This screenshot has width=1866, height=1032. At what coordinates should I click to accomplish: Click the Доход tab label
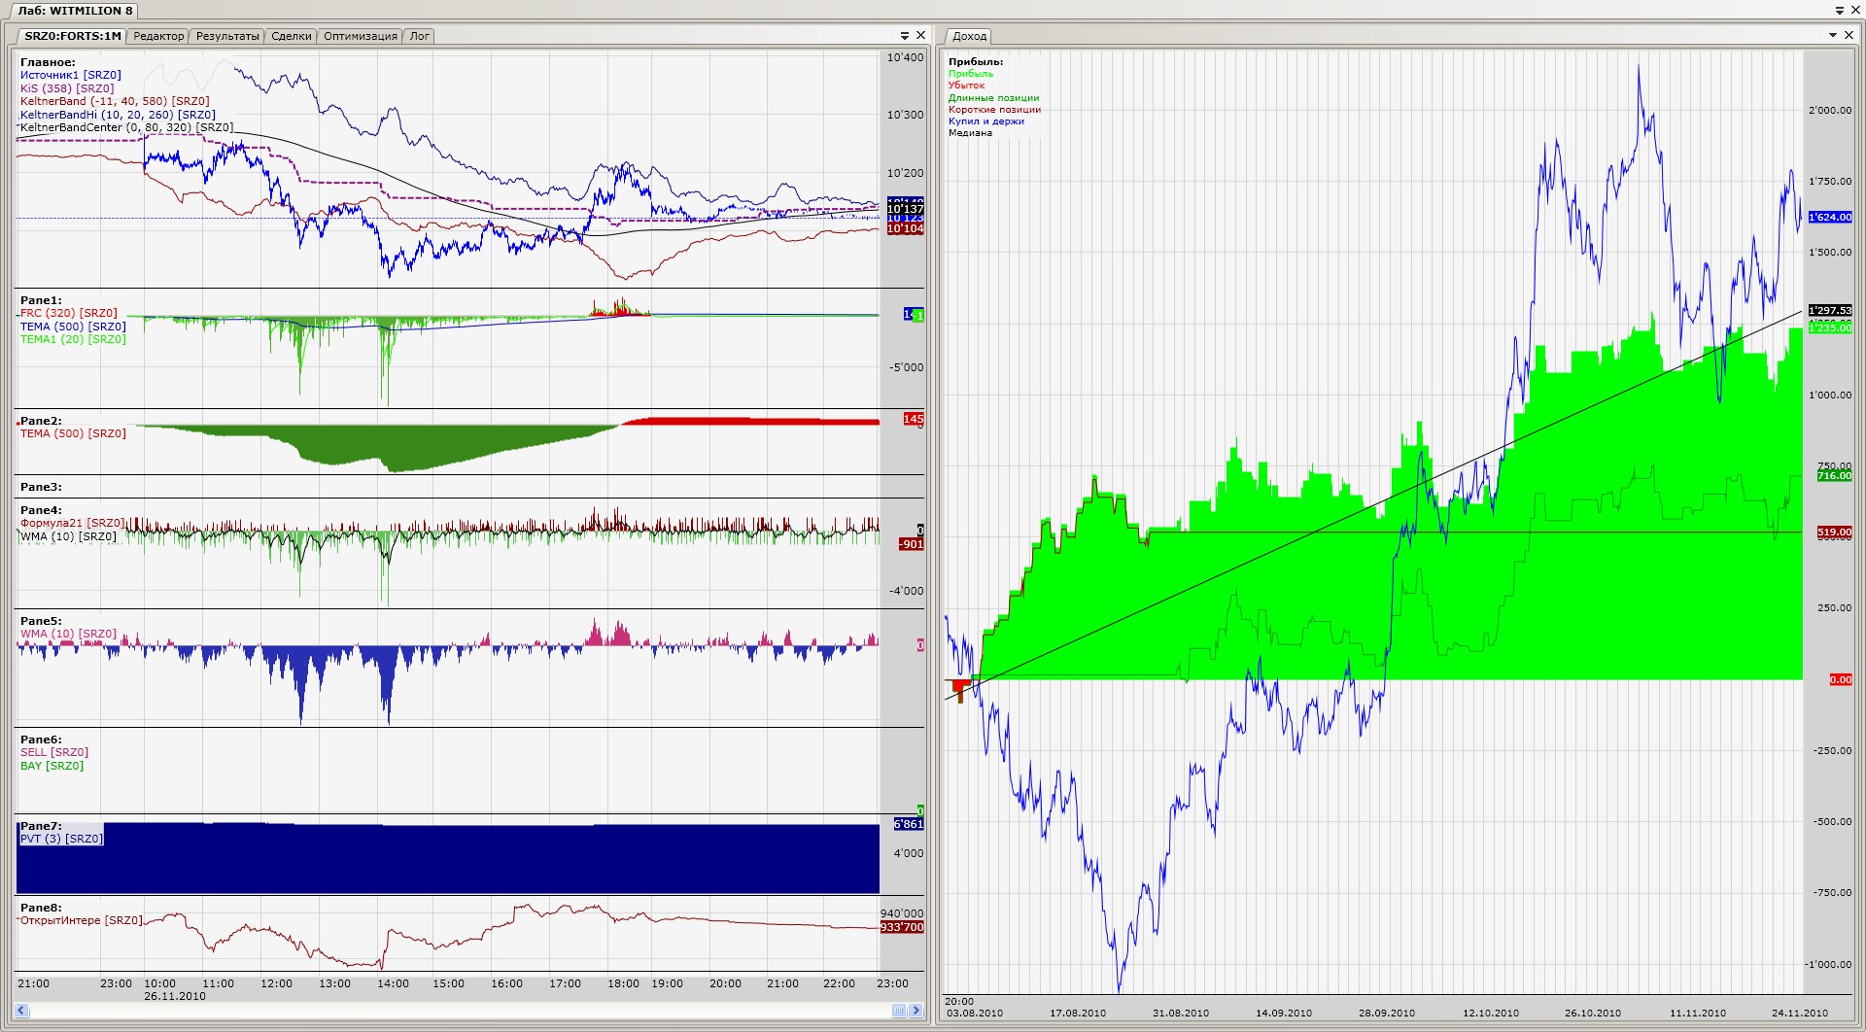(969, 36)
